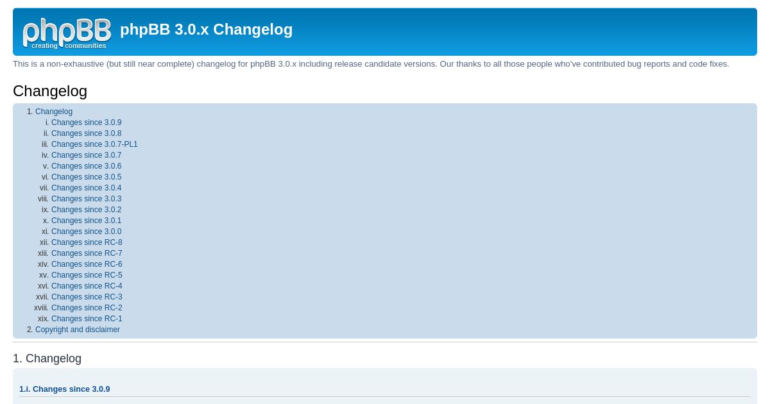Click the non-exhaustive changelog intro paragraph

371,64
